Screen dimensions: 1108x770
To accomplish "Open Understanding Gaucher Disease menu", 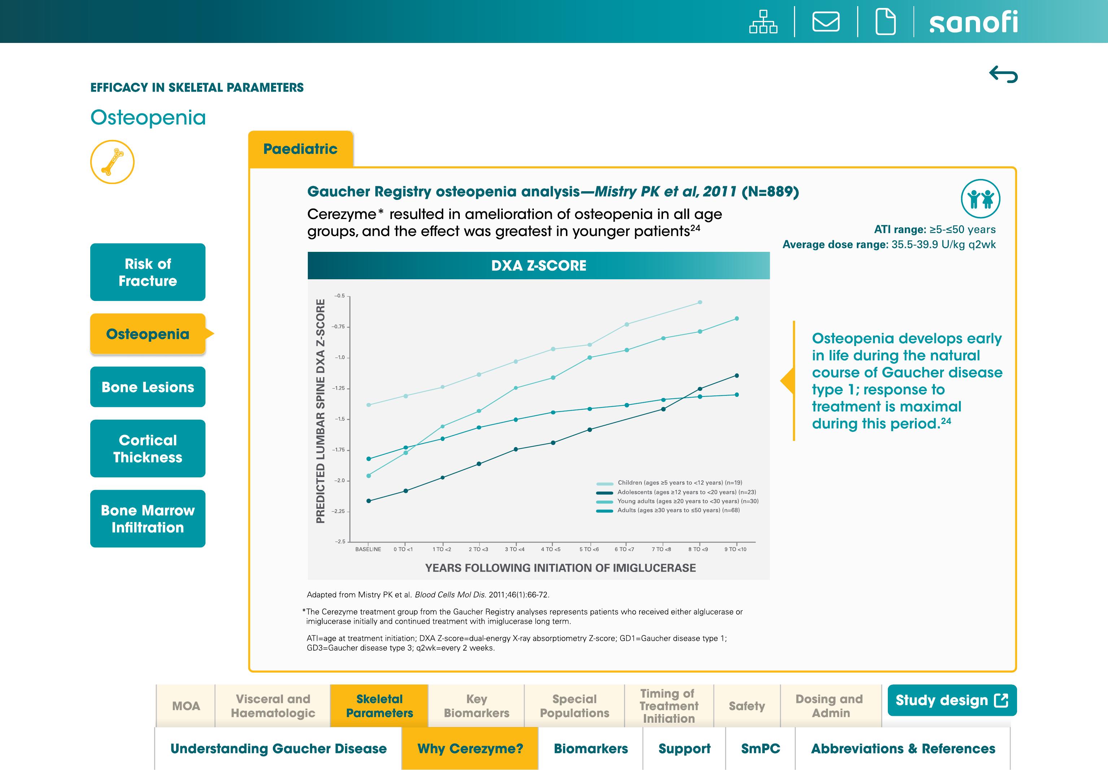I will coord(279,748).
